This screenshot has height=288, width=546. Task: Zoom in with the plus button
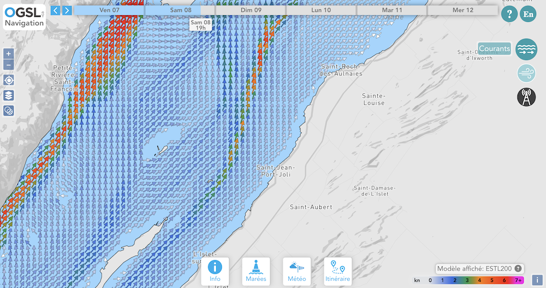point(8,53)
